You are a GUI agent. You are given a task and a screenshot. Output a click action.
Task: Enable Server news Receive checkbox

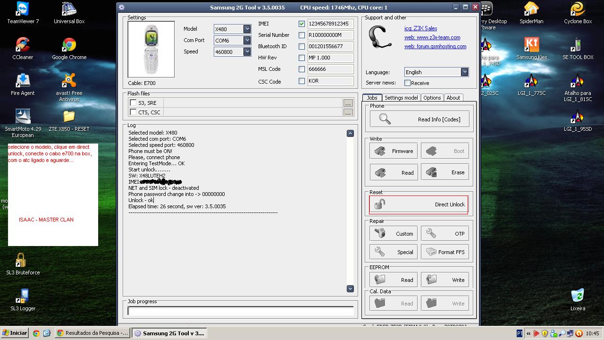tap(407, 83)
